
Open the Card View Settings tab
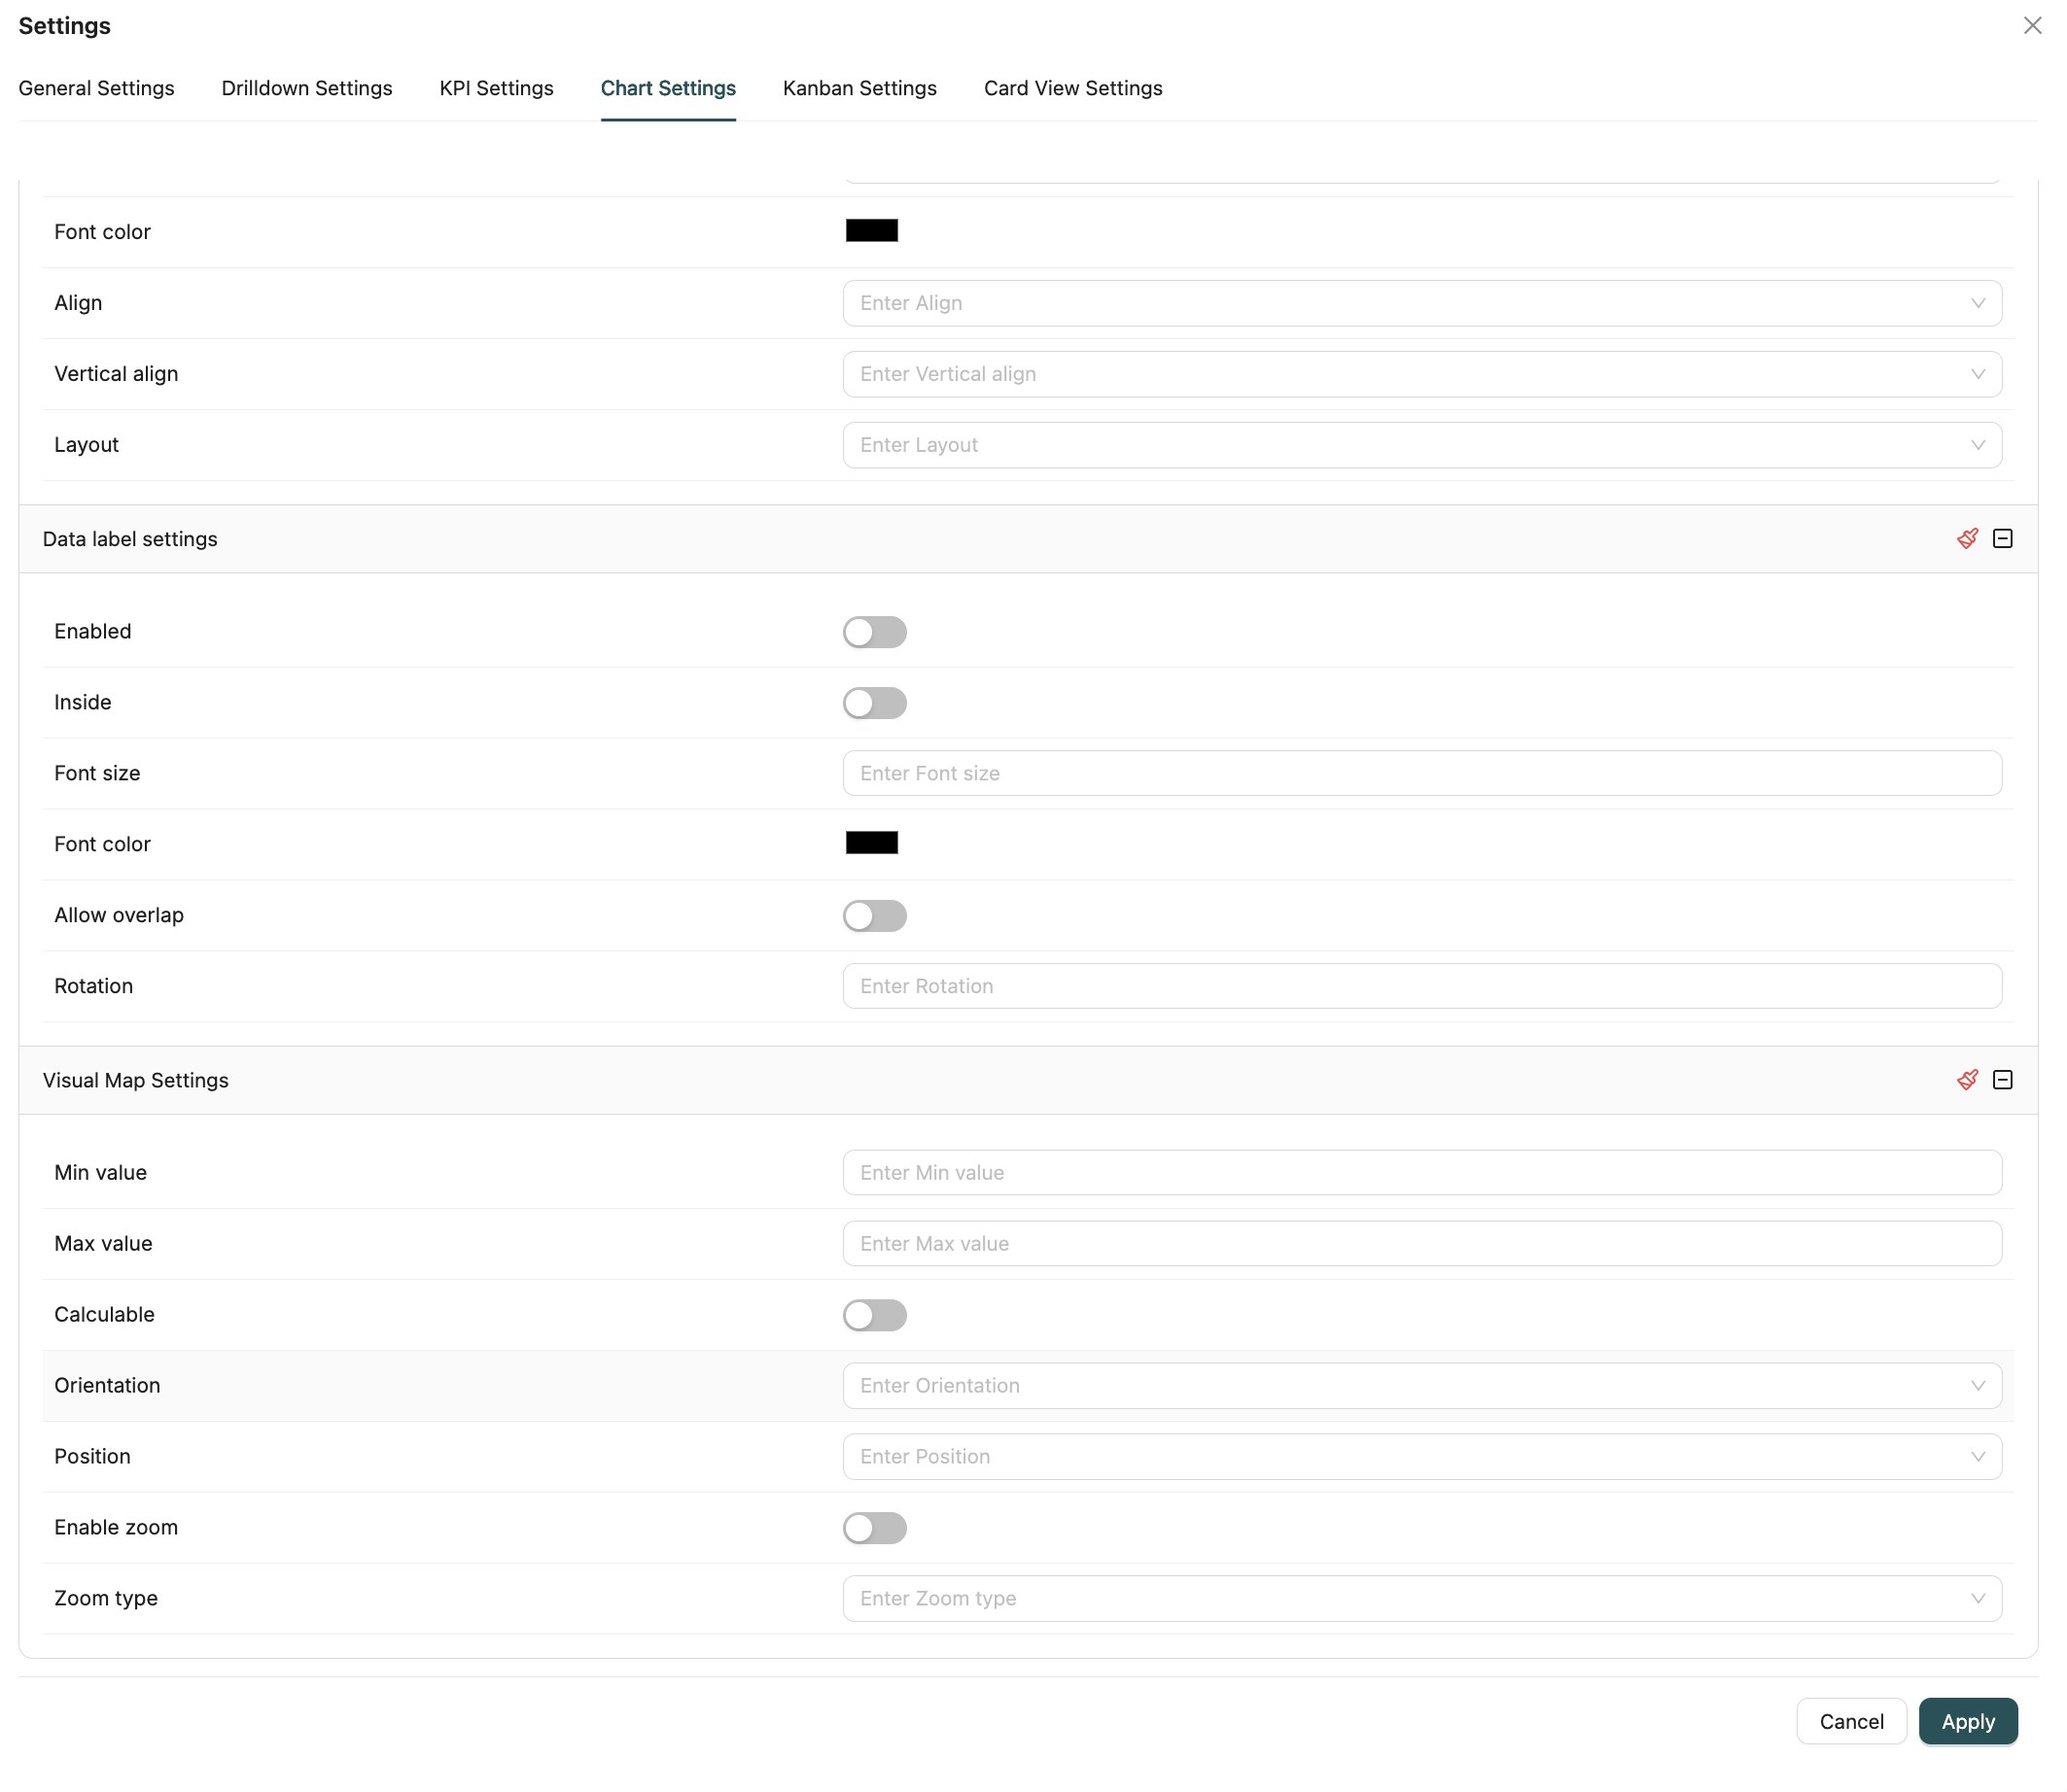click(1072, 88)
